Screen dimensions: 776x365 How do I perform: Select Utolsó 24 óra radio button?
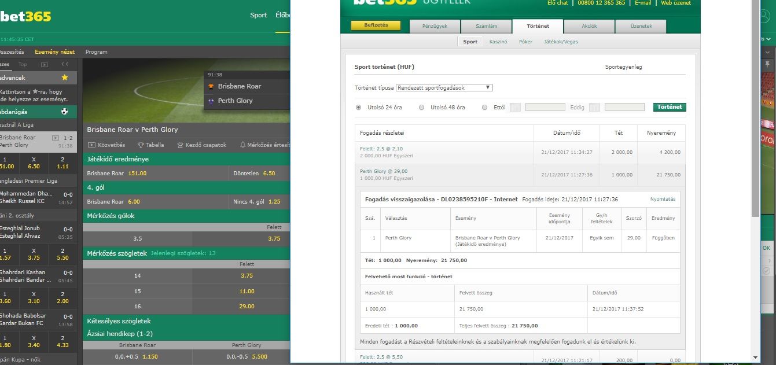358,107
